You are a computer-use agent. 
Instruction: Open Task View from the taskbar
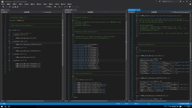pyautogui.click(x=9, y=107)
